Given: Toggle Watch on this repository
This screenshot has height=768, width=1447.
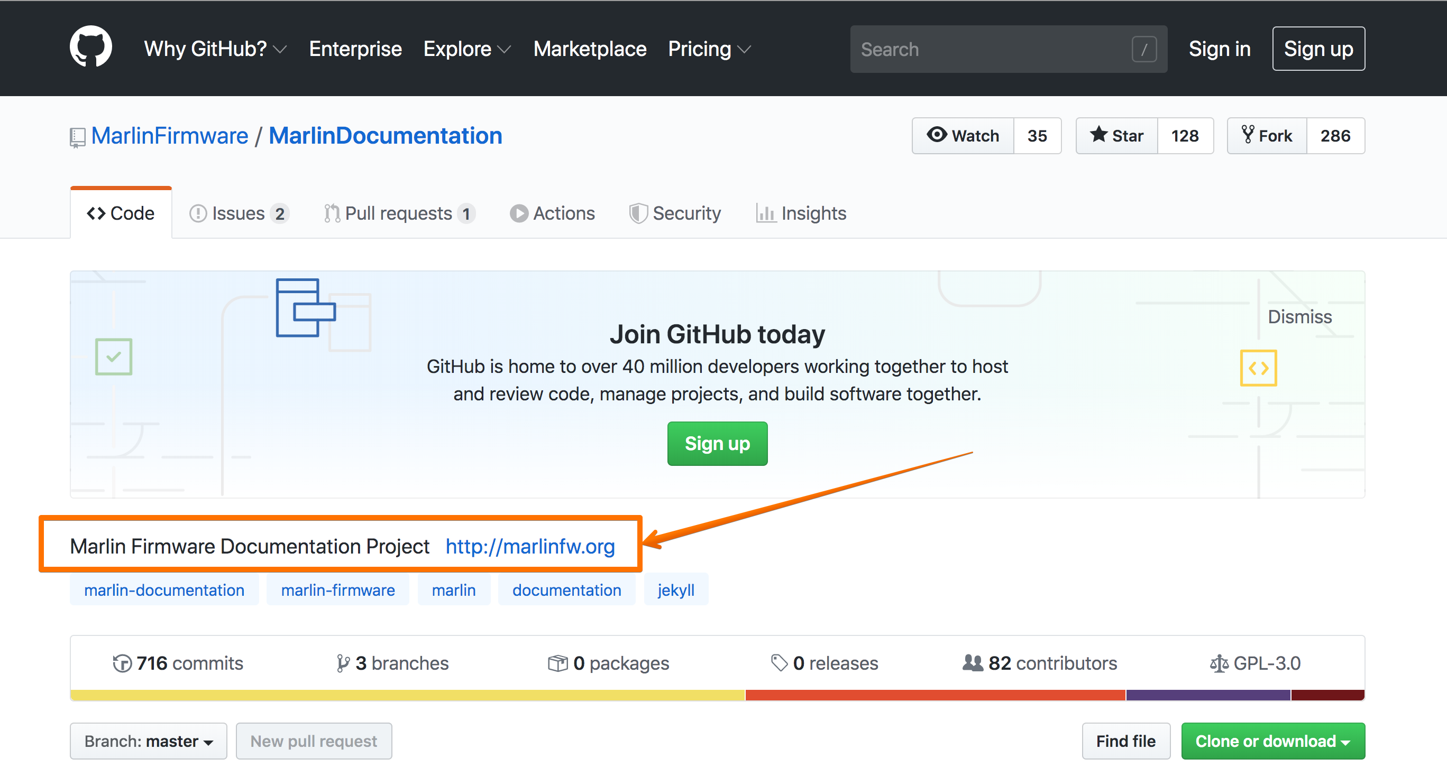Looking at the screenshot, I should pyautogui.click(x=963, y=136).
